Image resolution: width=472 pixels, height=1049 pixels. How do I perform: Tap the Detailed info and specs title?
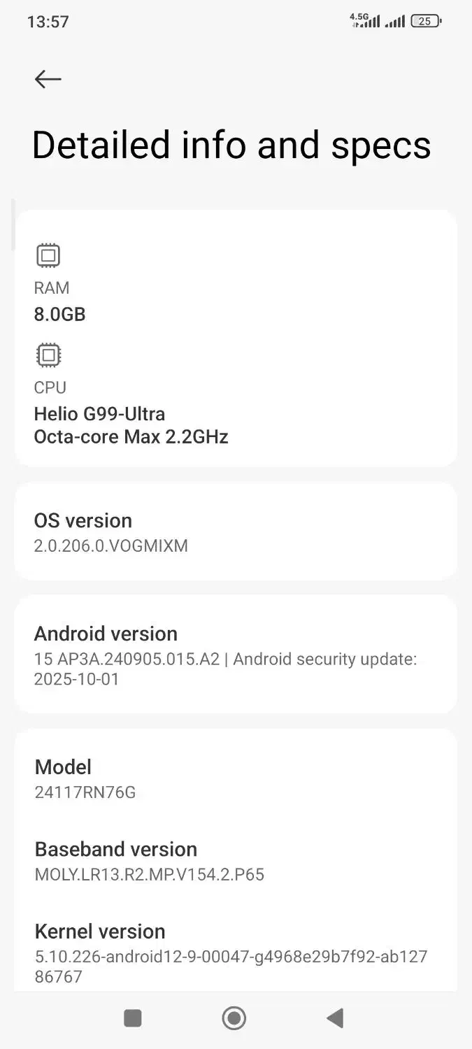pos(231,145)
